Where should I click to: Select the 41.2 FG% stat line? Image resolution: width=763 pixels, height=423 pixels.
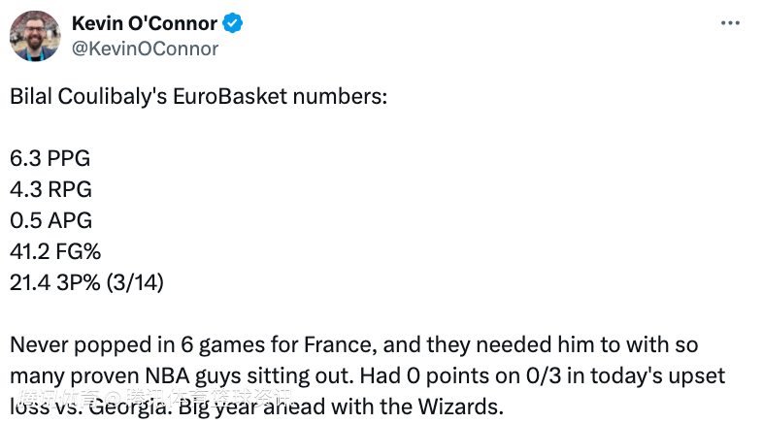(x=55, y=252)
